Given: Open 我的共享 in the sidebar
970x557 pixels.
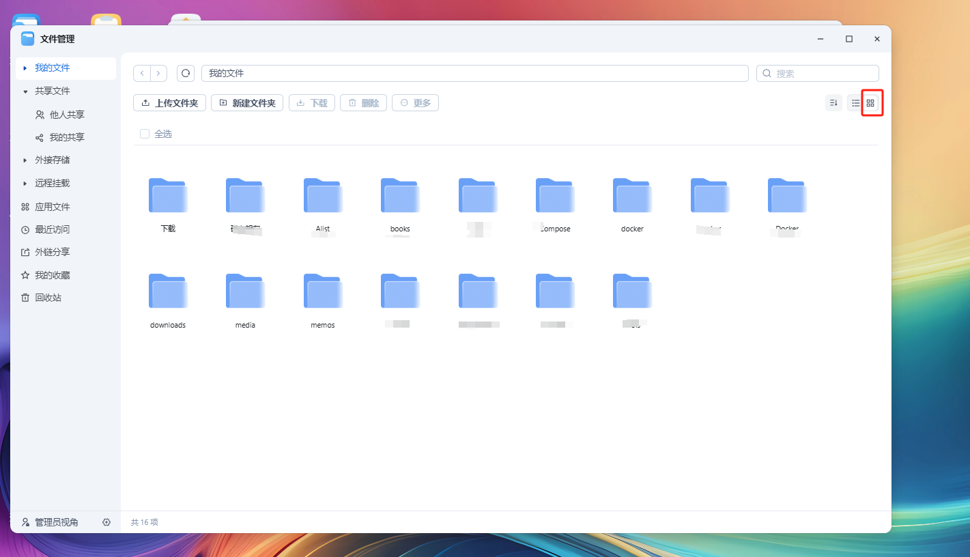Looking at the screenshot, I should pos(61,137).
